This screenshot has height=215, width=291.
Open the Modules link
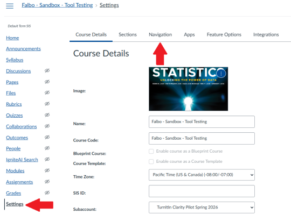(15, 171)
